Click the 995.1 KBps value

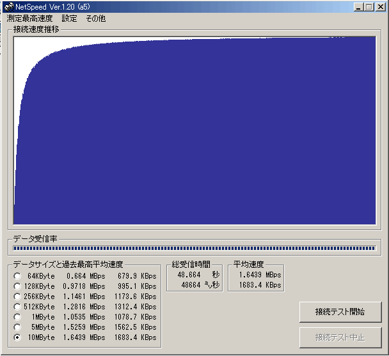coord(137,286)
